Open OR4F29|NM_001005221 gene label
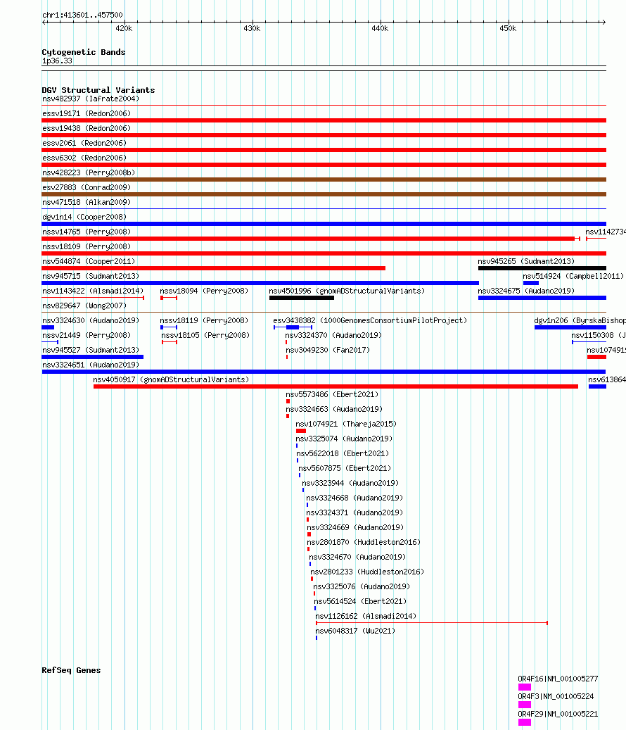 click(x=558, y=715)
